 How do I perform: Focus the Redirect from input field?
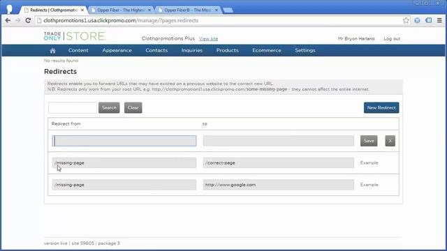coord(124,141)
